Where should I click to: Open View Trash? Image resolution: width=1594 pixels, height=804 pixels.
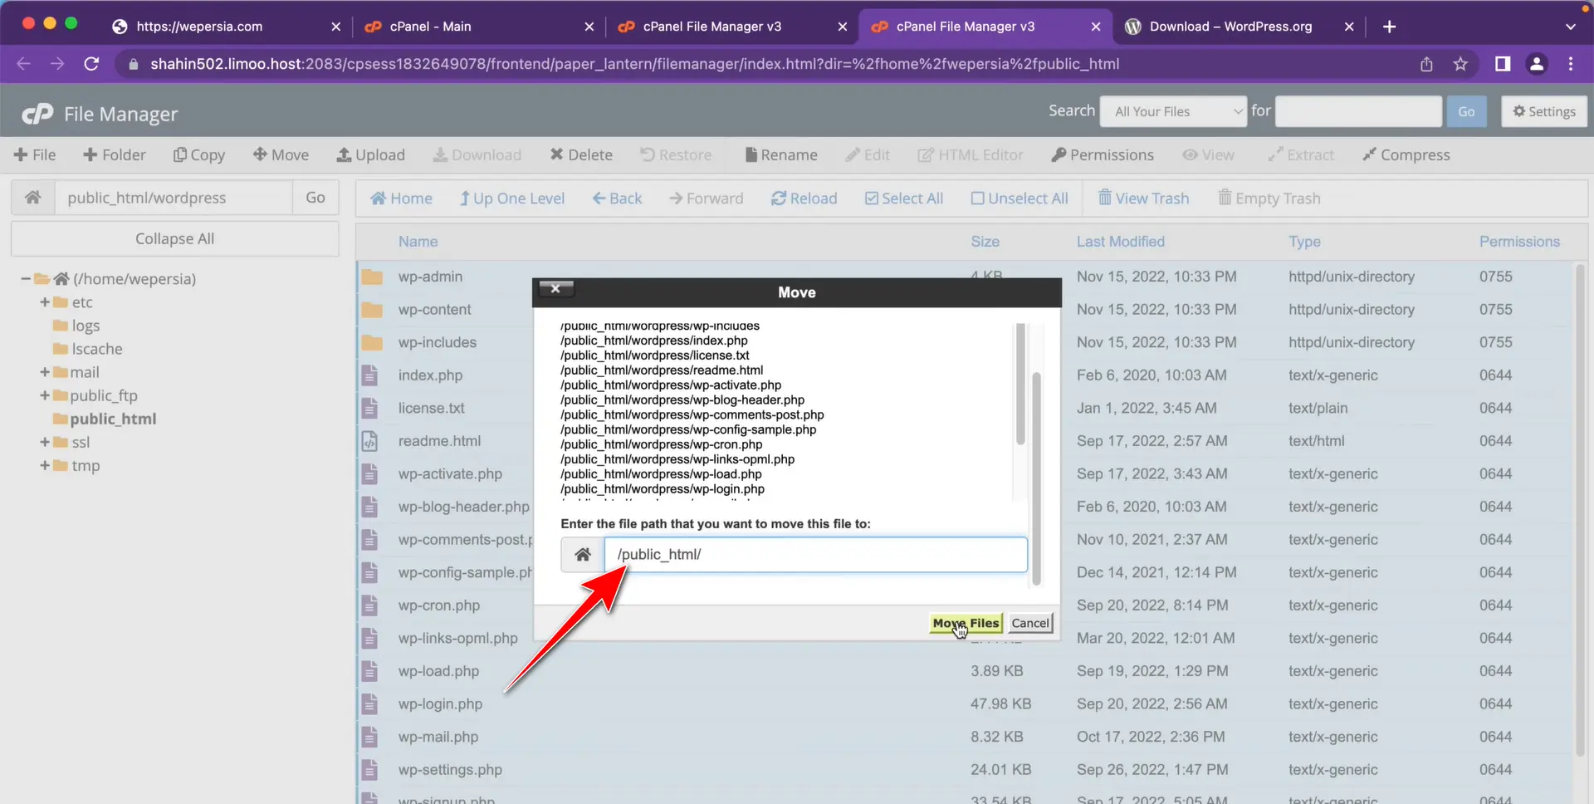[x=1143, y=198]
